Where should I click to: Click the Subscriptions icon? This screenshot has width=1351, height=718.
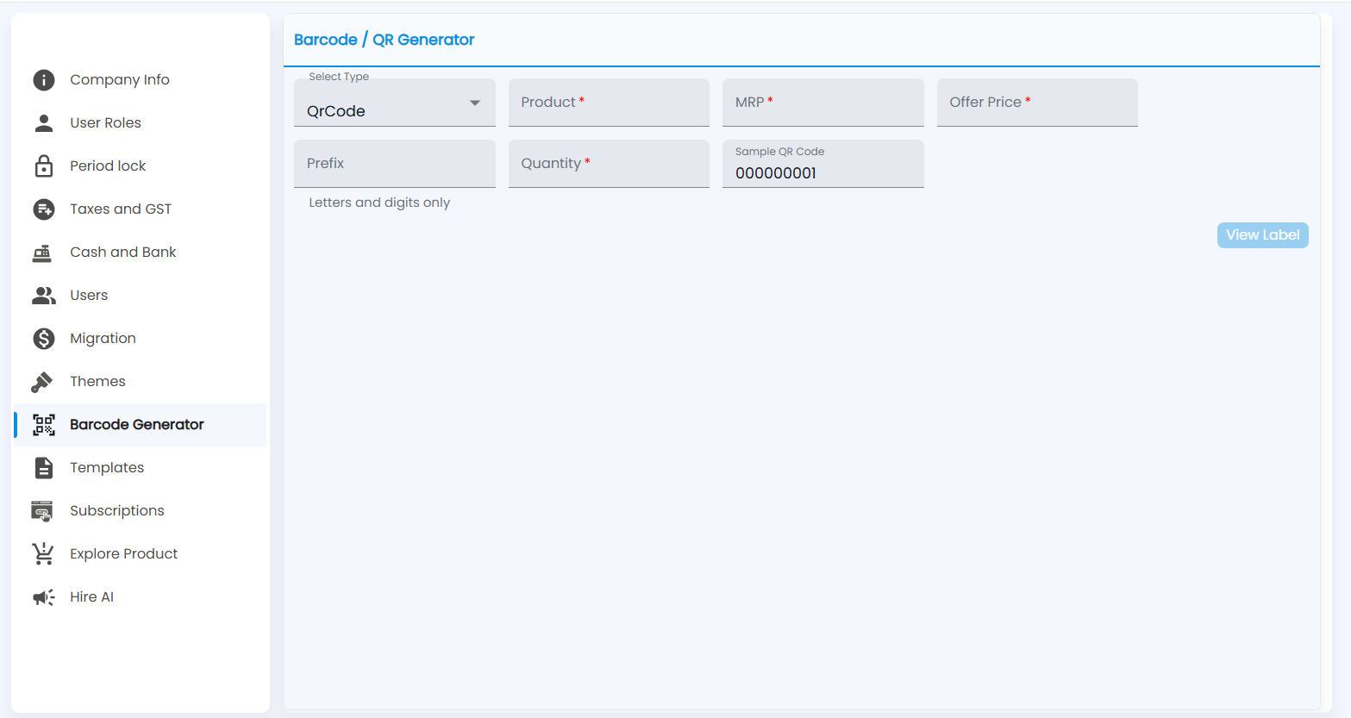tap(42, 511)
